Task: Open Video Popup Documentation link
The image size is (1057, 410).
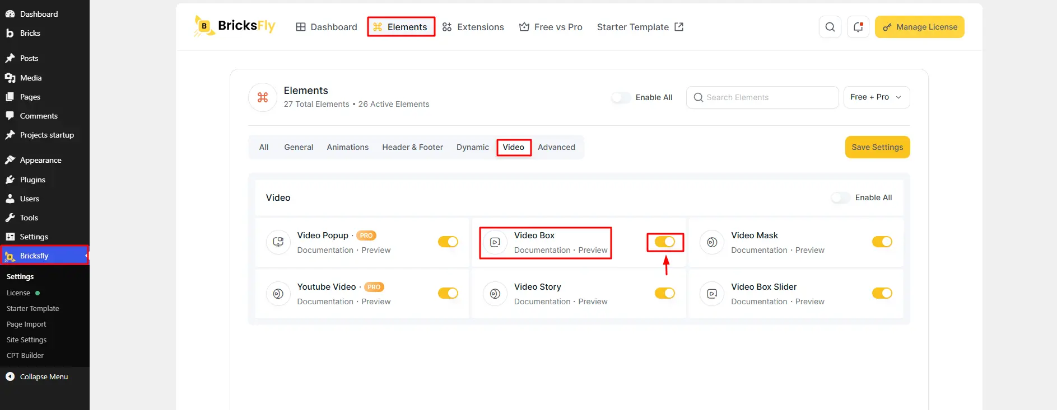Action: pyautogui.click(x=325, y=250)
